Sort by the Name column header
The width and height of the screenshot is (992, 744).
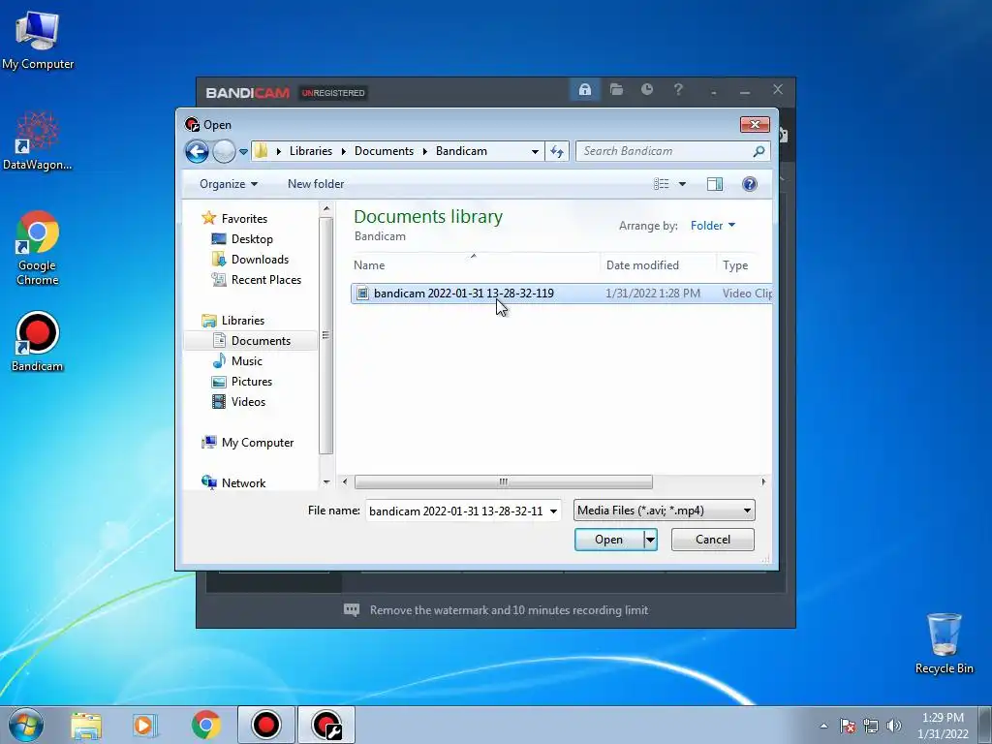coord(369,265)
